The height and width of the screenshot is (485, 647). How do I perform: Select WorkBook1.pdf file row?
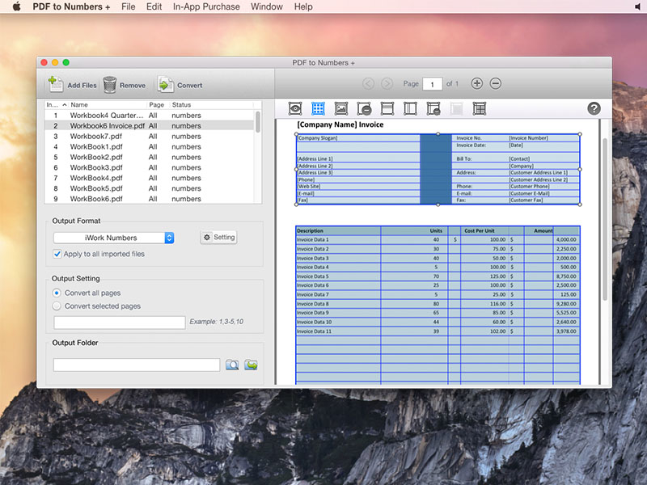tap(150, 147)
